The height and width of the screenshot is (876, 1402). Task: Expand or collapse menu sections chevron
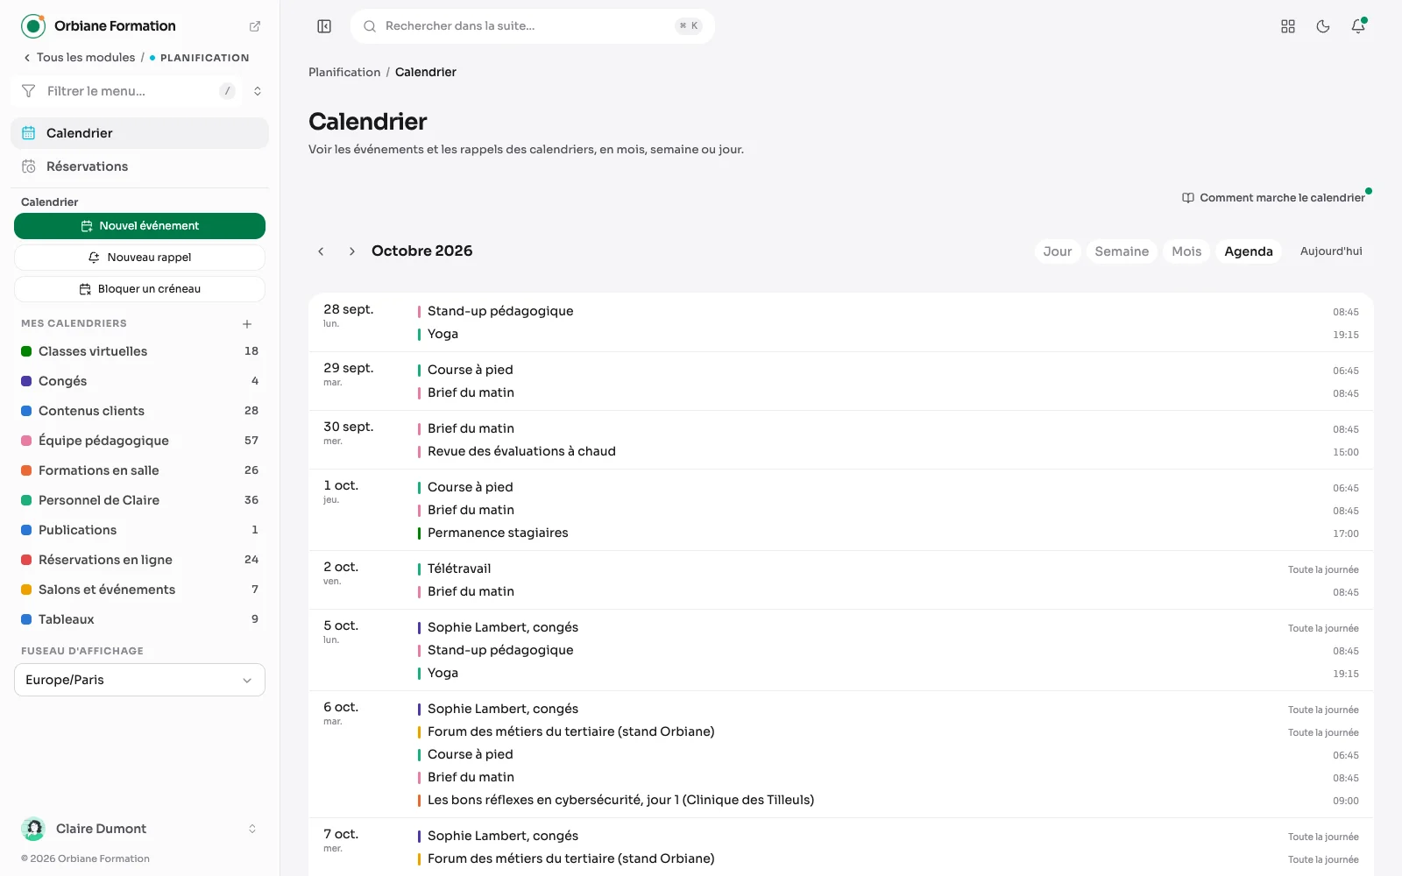pos(258,91)
